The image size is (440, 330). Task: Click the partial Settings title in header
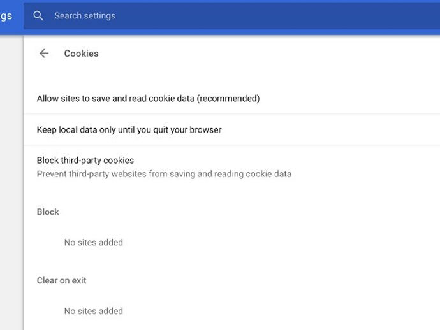(6, 16)
